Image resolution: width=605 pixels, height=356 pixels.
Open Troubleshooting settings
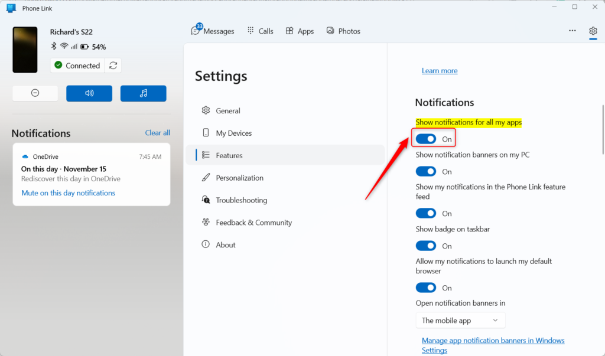click(285, 200)
